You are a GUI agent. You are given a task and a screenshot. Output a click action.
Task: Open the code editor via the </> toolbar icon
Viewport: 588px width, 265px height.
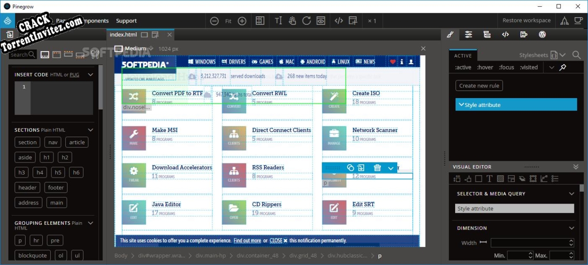coord(339,20)
